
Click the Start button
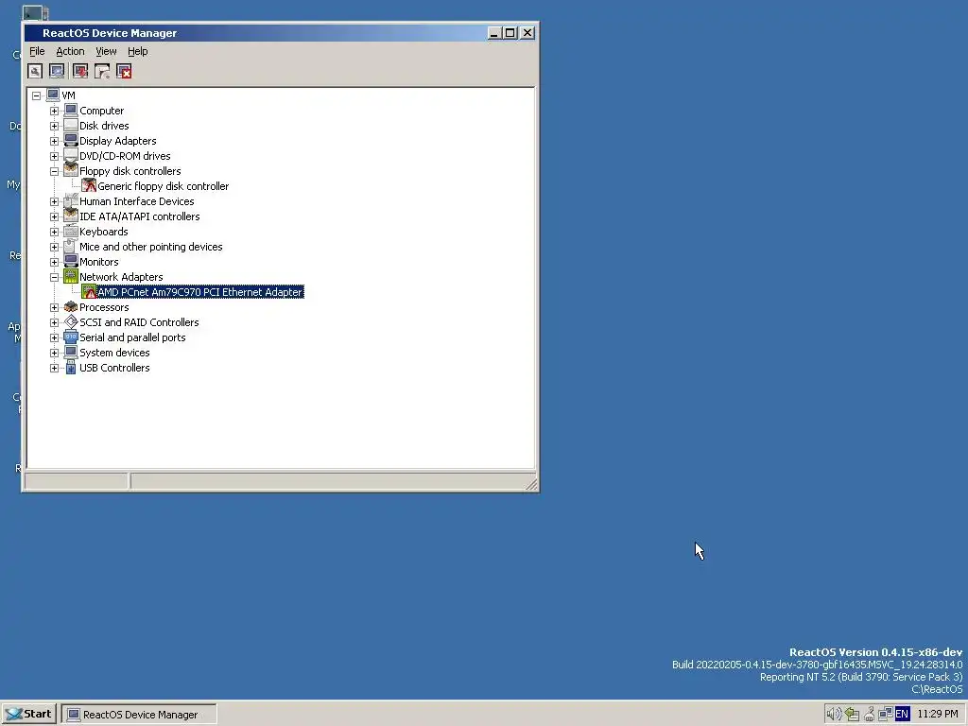pyautogui.click(x=28, y=715)
